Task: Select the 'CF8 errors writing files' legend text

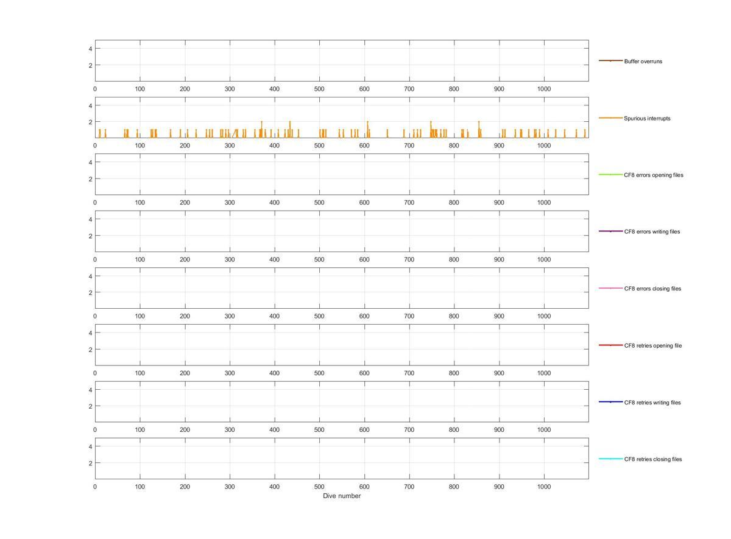Action: (x=652, y=231)
